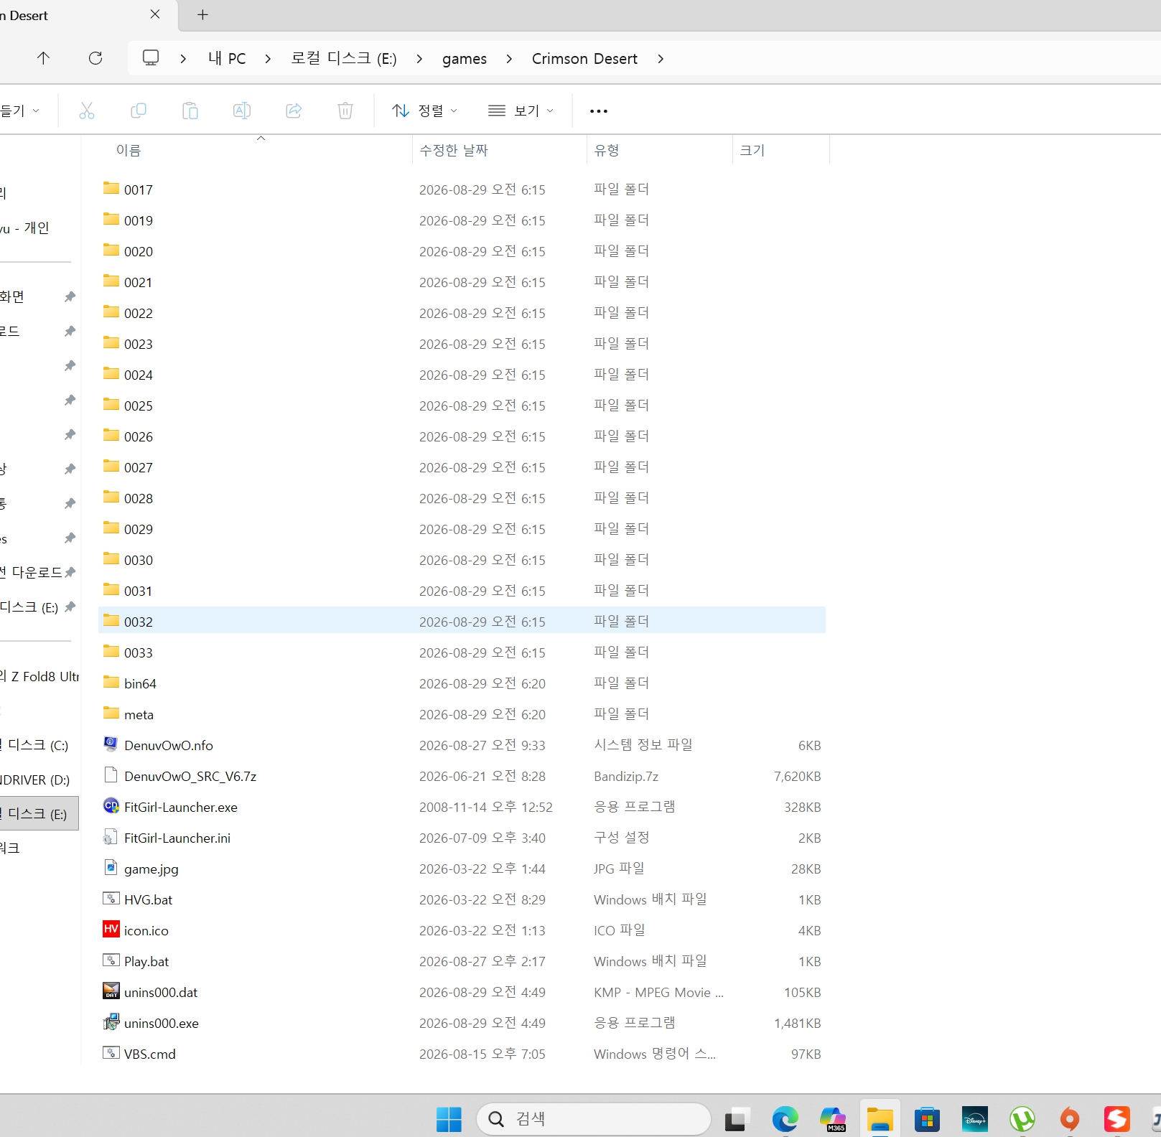Select the 0033 folder
The width and height of the screenshot is (1161, 1137).
pos(139,652)
